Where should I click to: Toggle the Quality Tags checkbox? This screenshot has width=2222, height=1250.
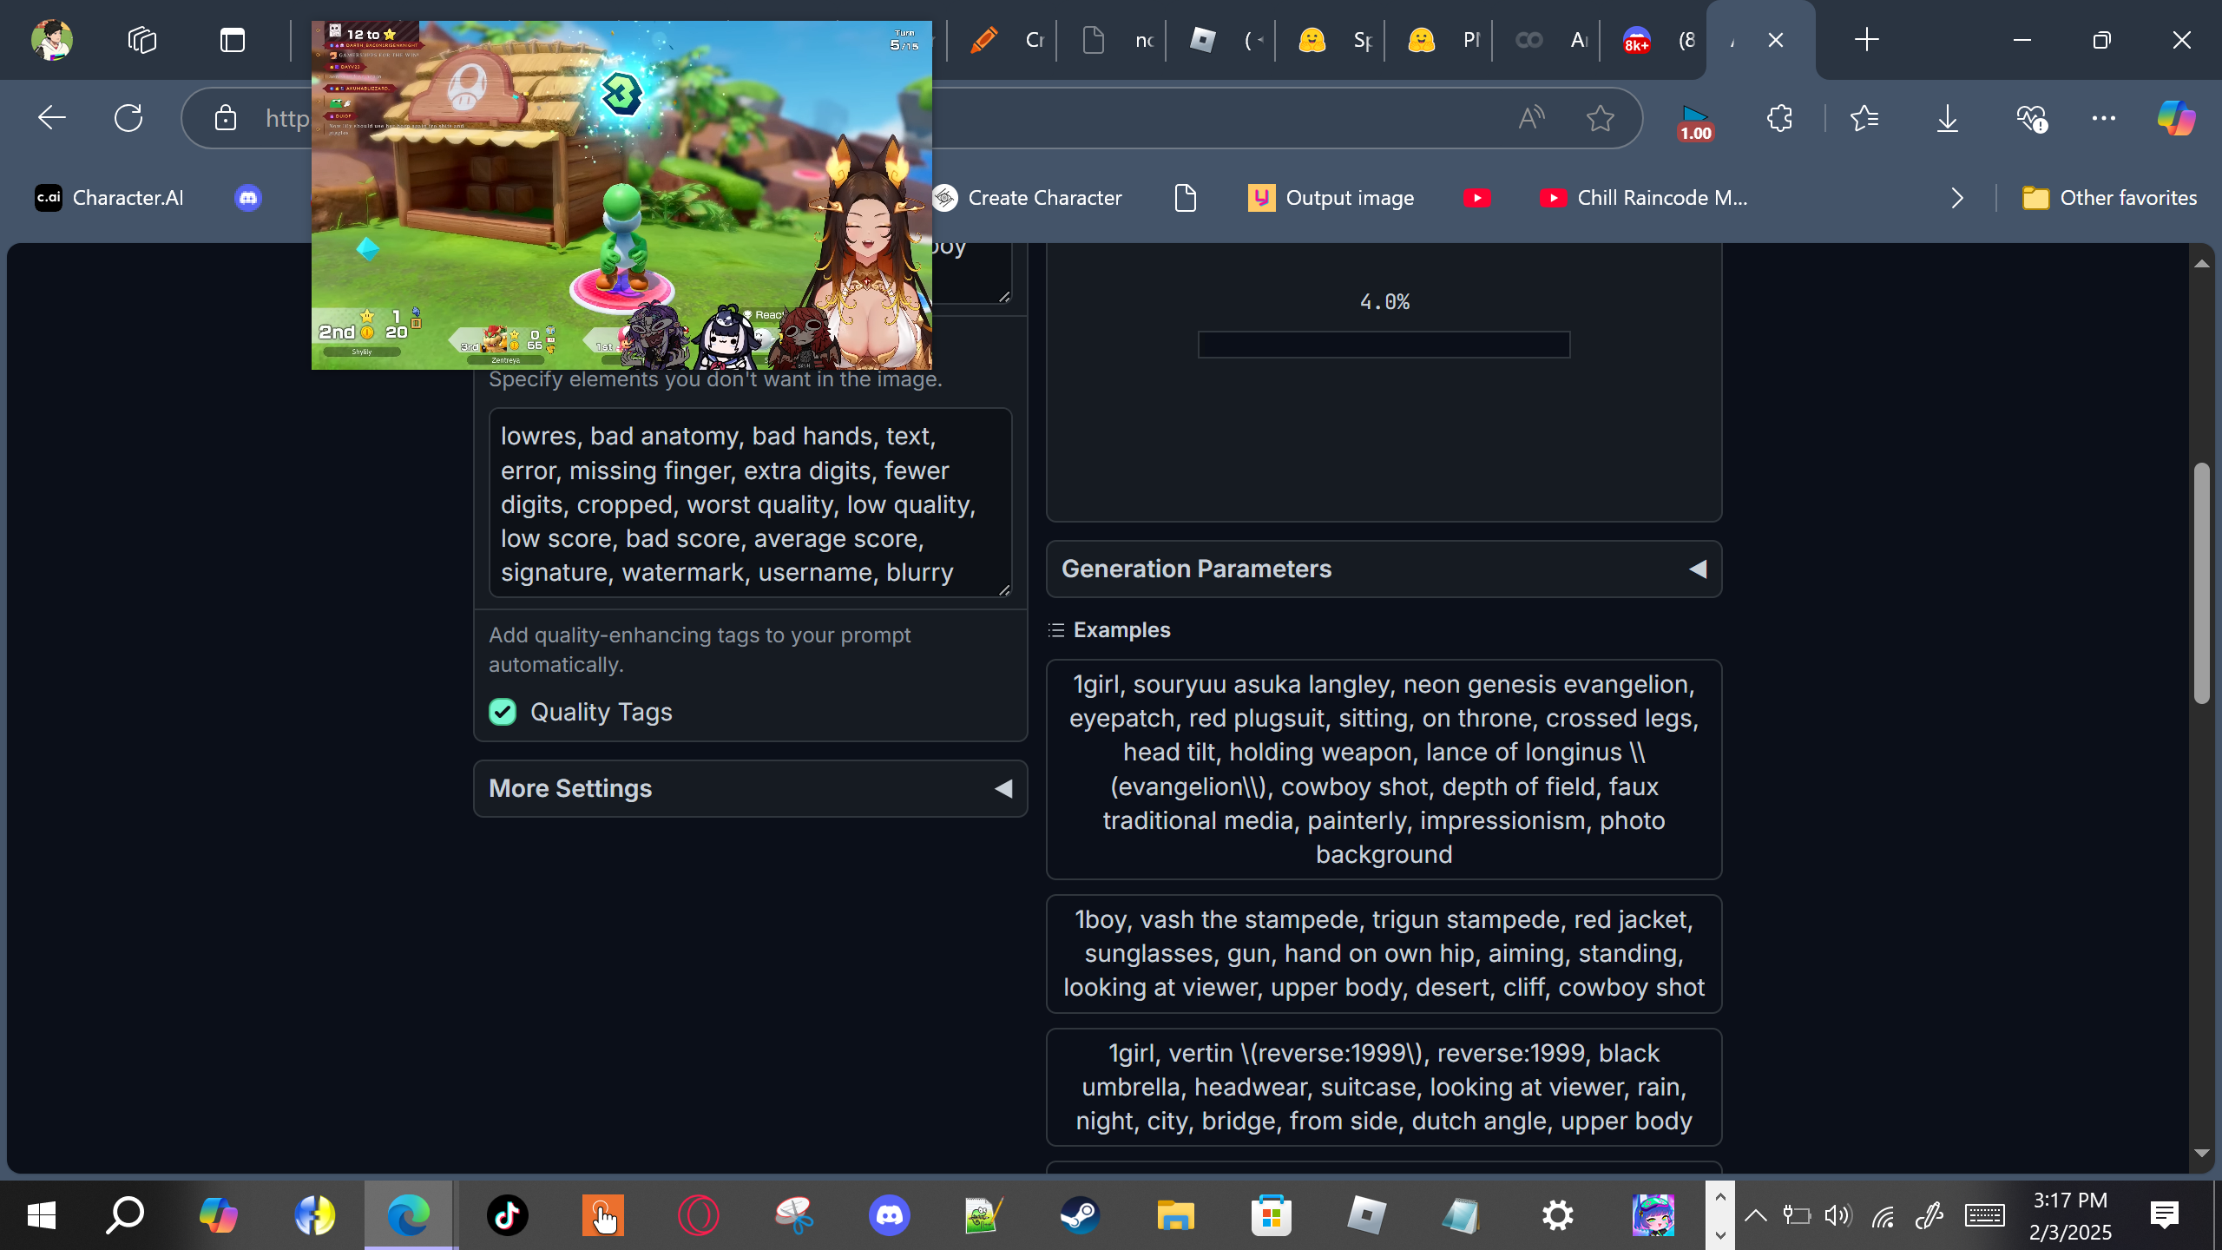pos(503,712)
